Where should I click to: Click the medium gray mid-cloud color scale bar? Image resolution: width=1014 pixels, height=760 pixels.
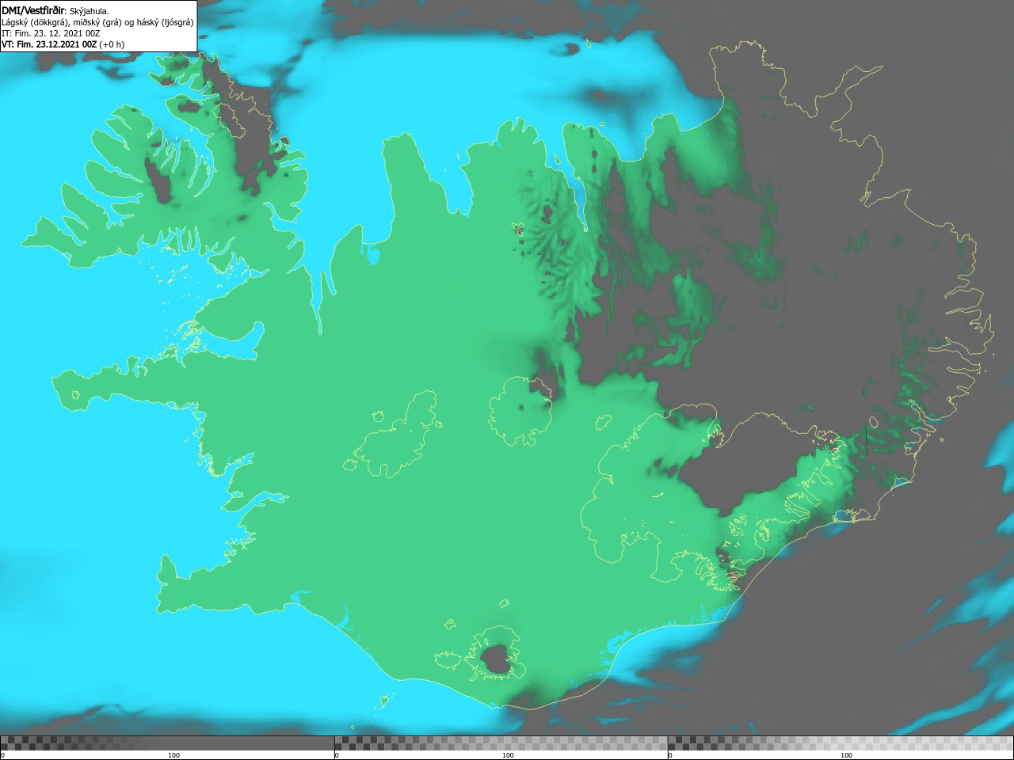point(501,743)
